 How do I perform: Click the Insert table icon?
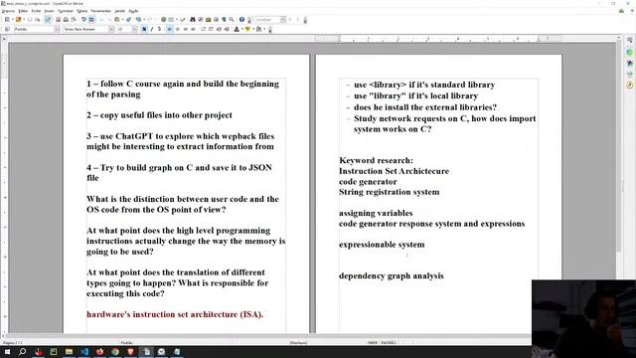pyautogui.click(x=171, y=20)
